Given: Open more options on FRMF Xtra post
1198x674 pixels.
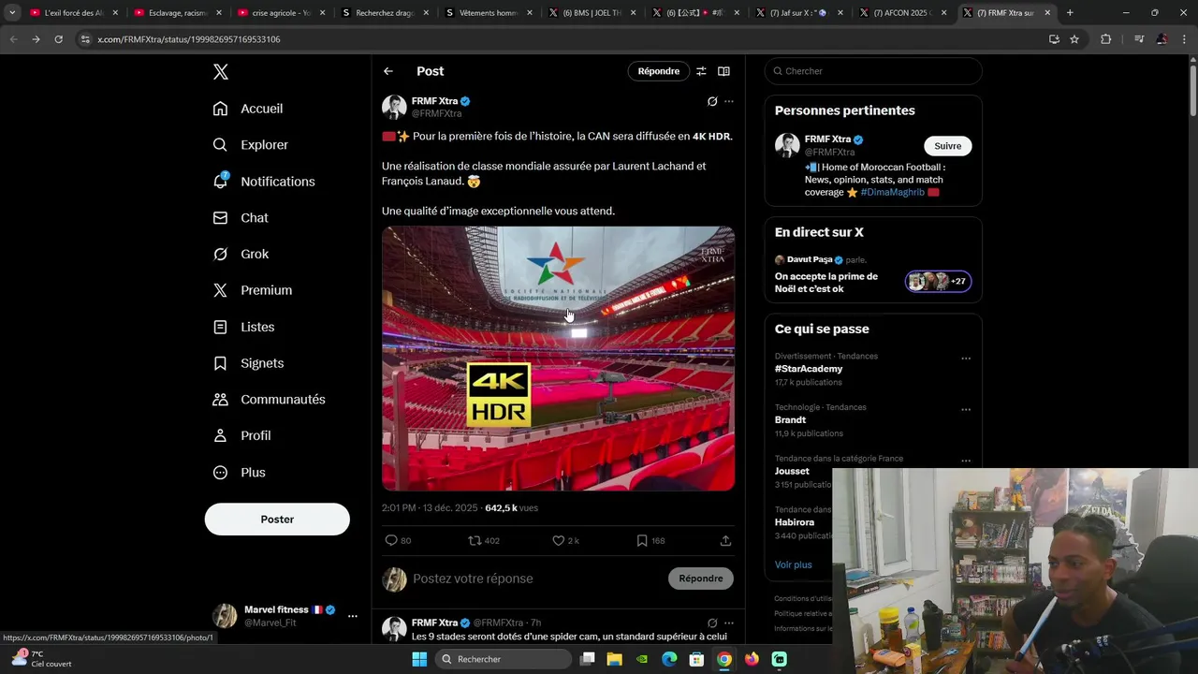Looking at the screenshot, I should coord(729,101).
